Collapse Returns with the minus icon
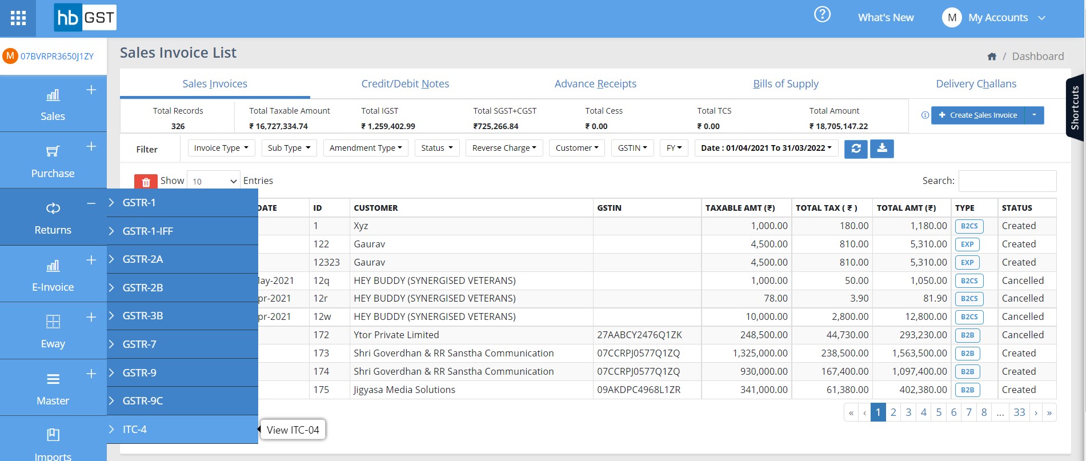1086x461 pixels. [91, 203]
